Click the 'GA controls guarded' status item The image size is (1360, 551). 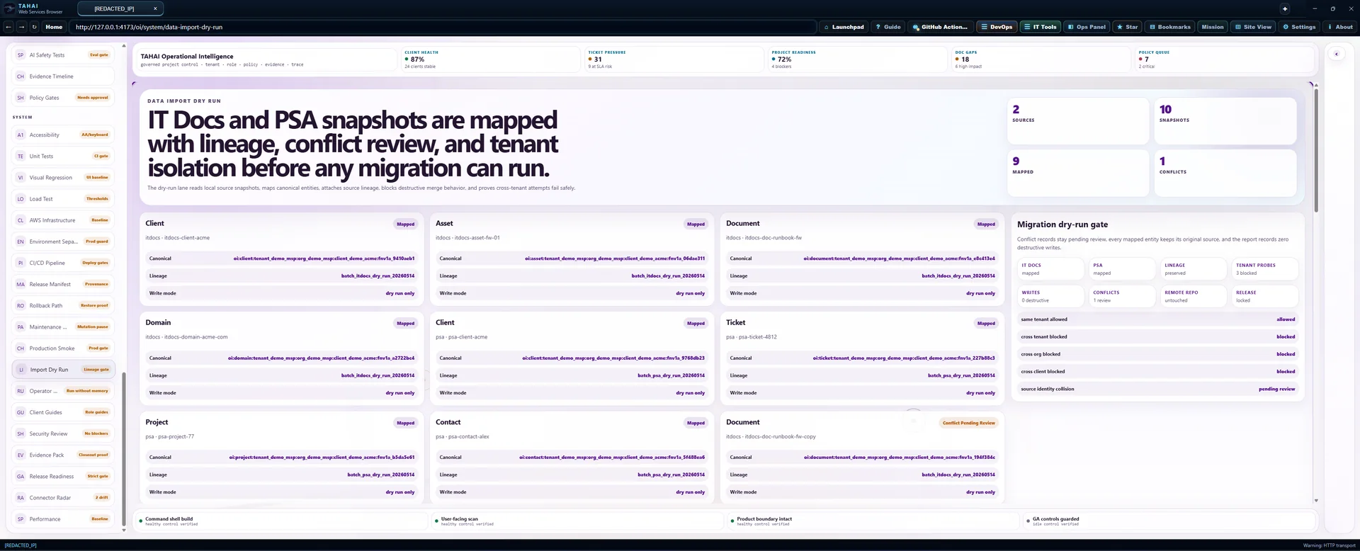(1168, 521)
